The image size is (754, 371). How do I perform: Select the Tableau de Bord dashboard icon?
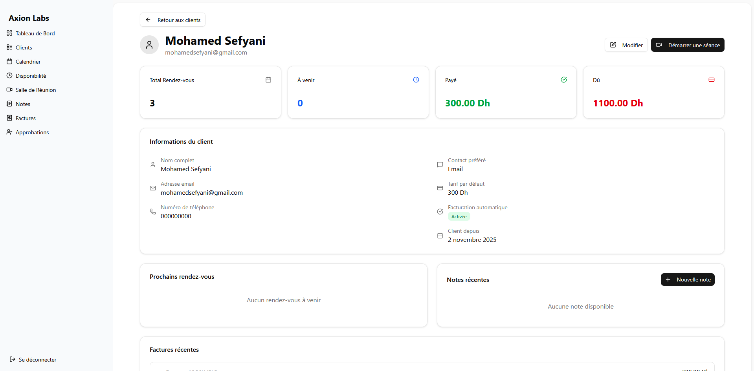point(9,33)
